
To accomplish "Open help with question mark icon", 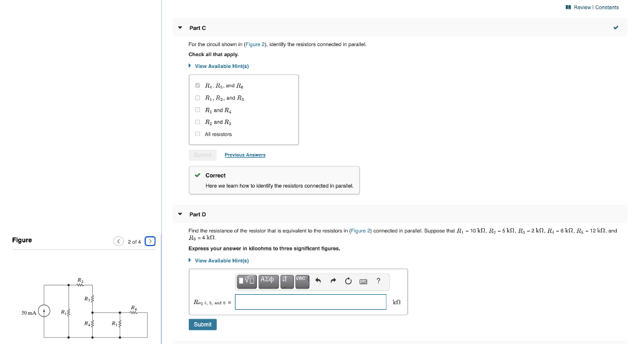I will (x=378, y=281).
